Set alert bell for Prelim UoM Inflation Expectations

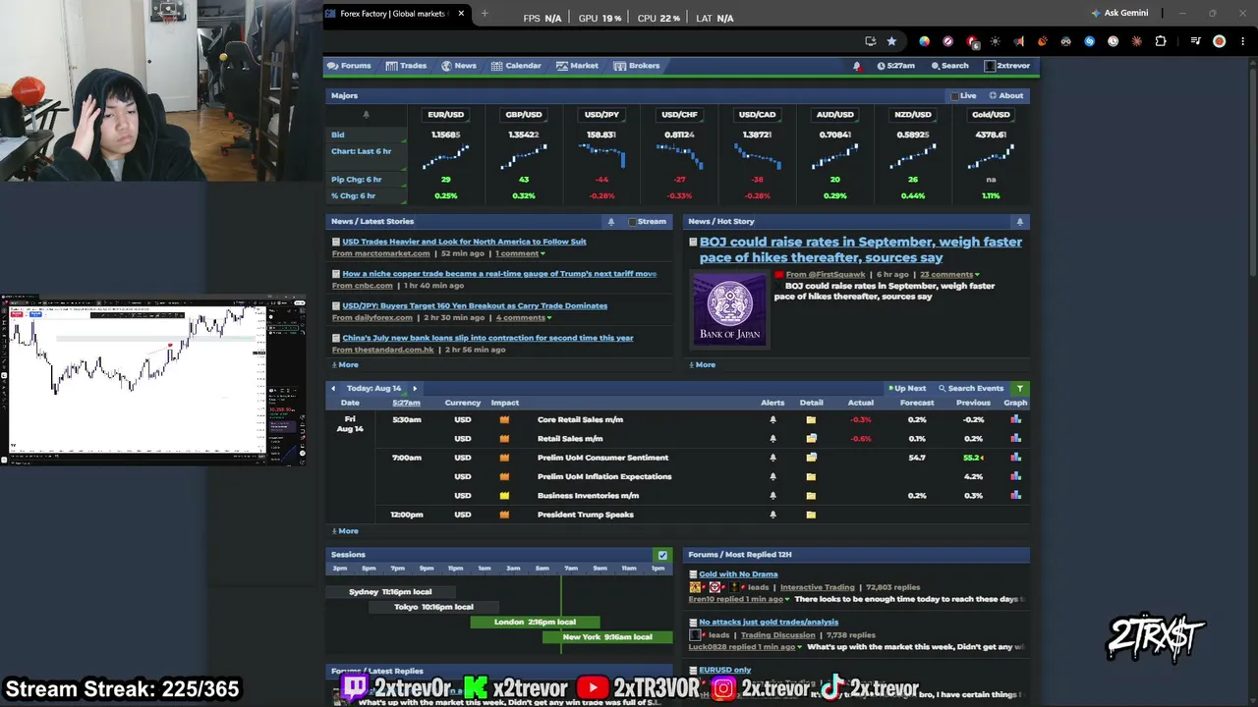(772, 476)
